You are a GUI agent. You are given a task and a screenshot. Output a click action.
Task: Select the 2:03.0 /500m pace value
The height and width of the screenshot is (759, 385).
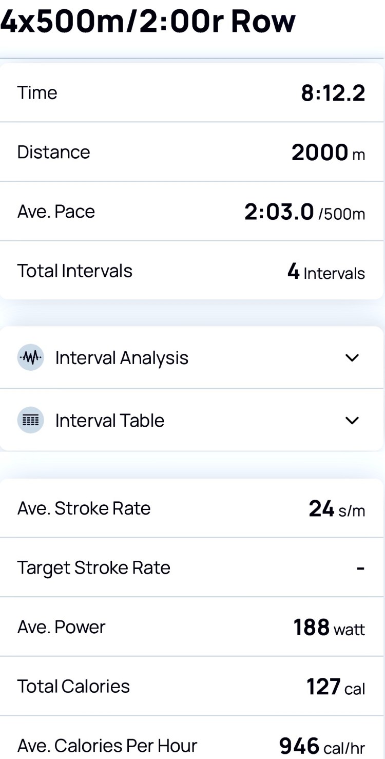[304, 212]
